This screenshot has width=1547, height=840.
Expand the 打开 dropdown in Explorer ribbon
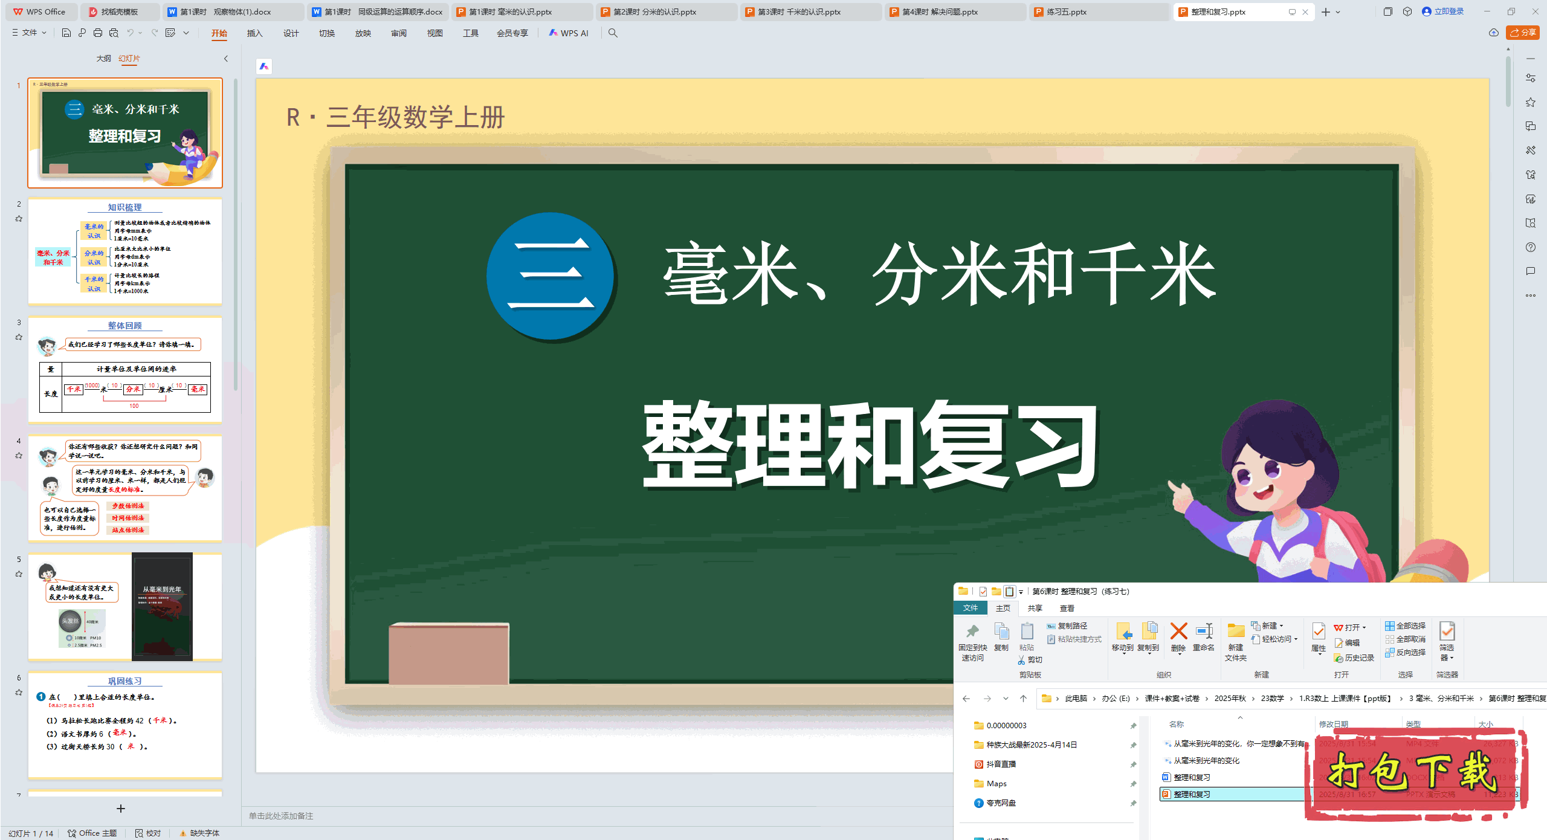1365,627
